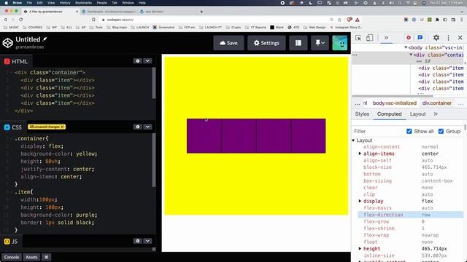
Task: Open a new browser tab with plus
Action: pyautogui.click(x=201, y=12)
